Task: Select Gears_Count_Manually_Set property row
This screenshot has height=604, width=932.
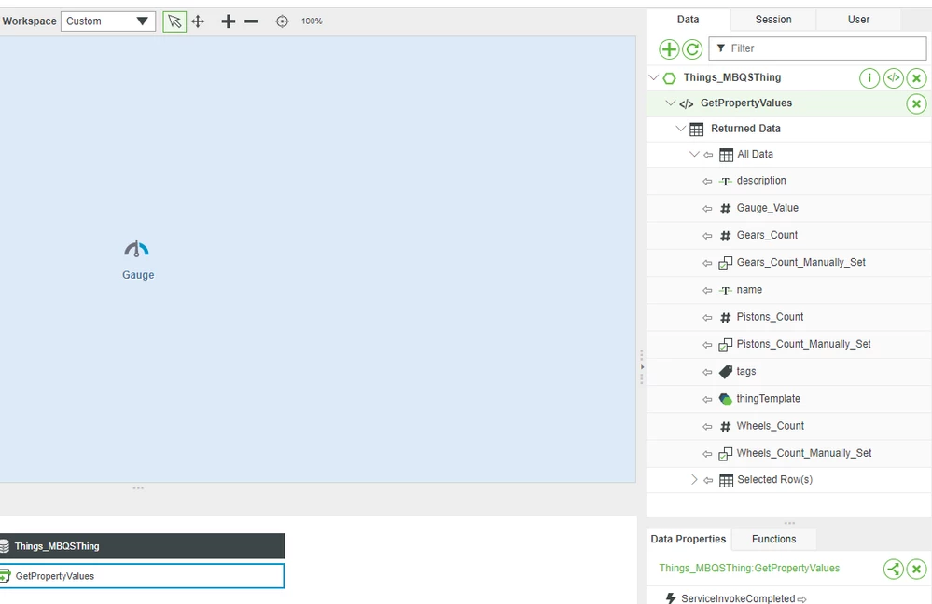Action: tap(788, 263)
